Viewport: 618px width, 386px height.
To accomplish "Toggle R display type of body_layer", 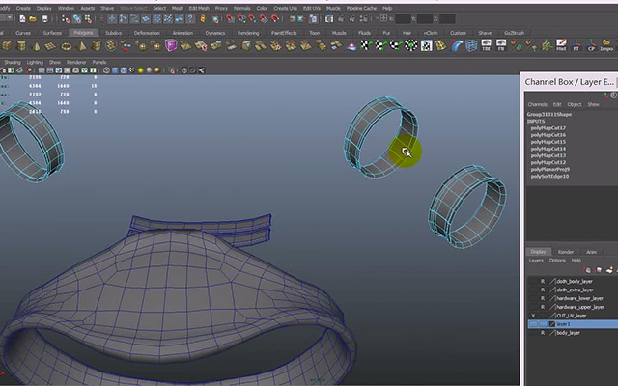I will coord(543,333).
